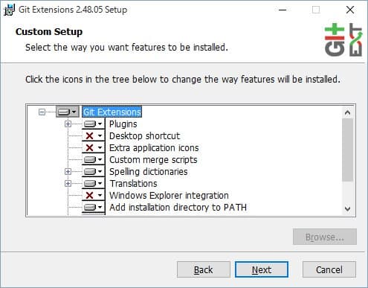368x288 pixels.
Task: Minimize the Setup window
Action: [x=283, y=10]
